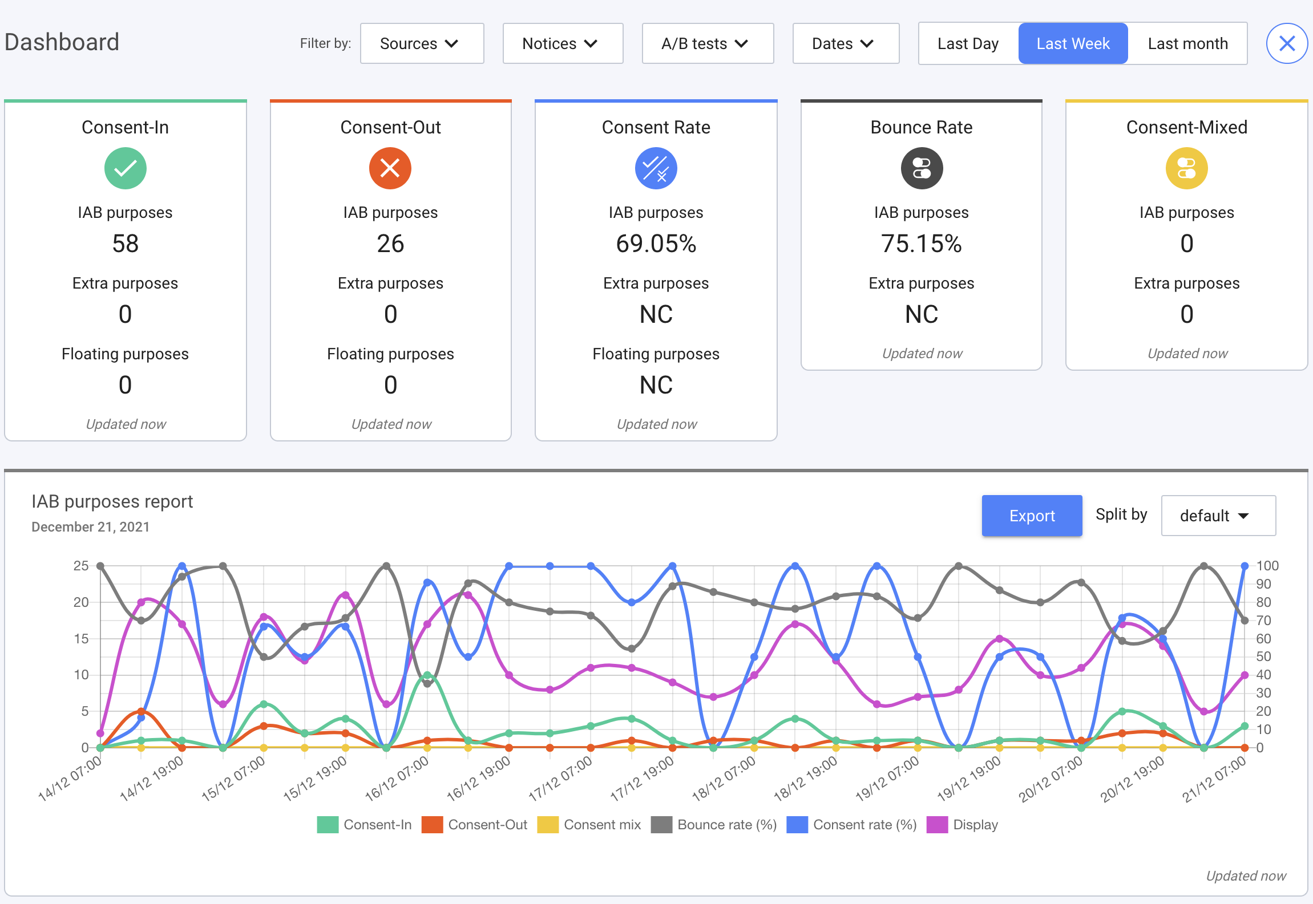Viewport: 1313px width, 904px height.
Task: Click the Consent-Out orange legend swatch
Action: pos(432,825)
